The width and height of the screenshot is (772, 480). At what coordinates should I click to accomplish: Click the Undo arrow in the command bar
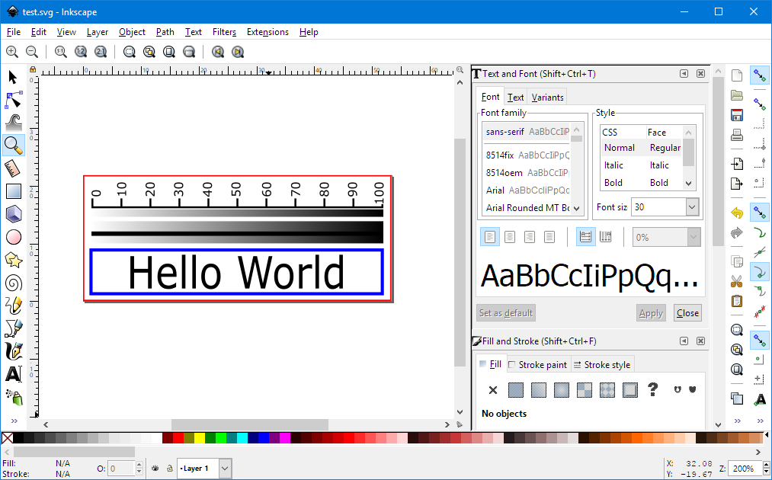[736, 213]
